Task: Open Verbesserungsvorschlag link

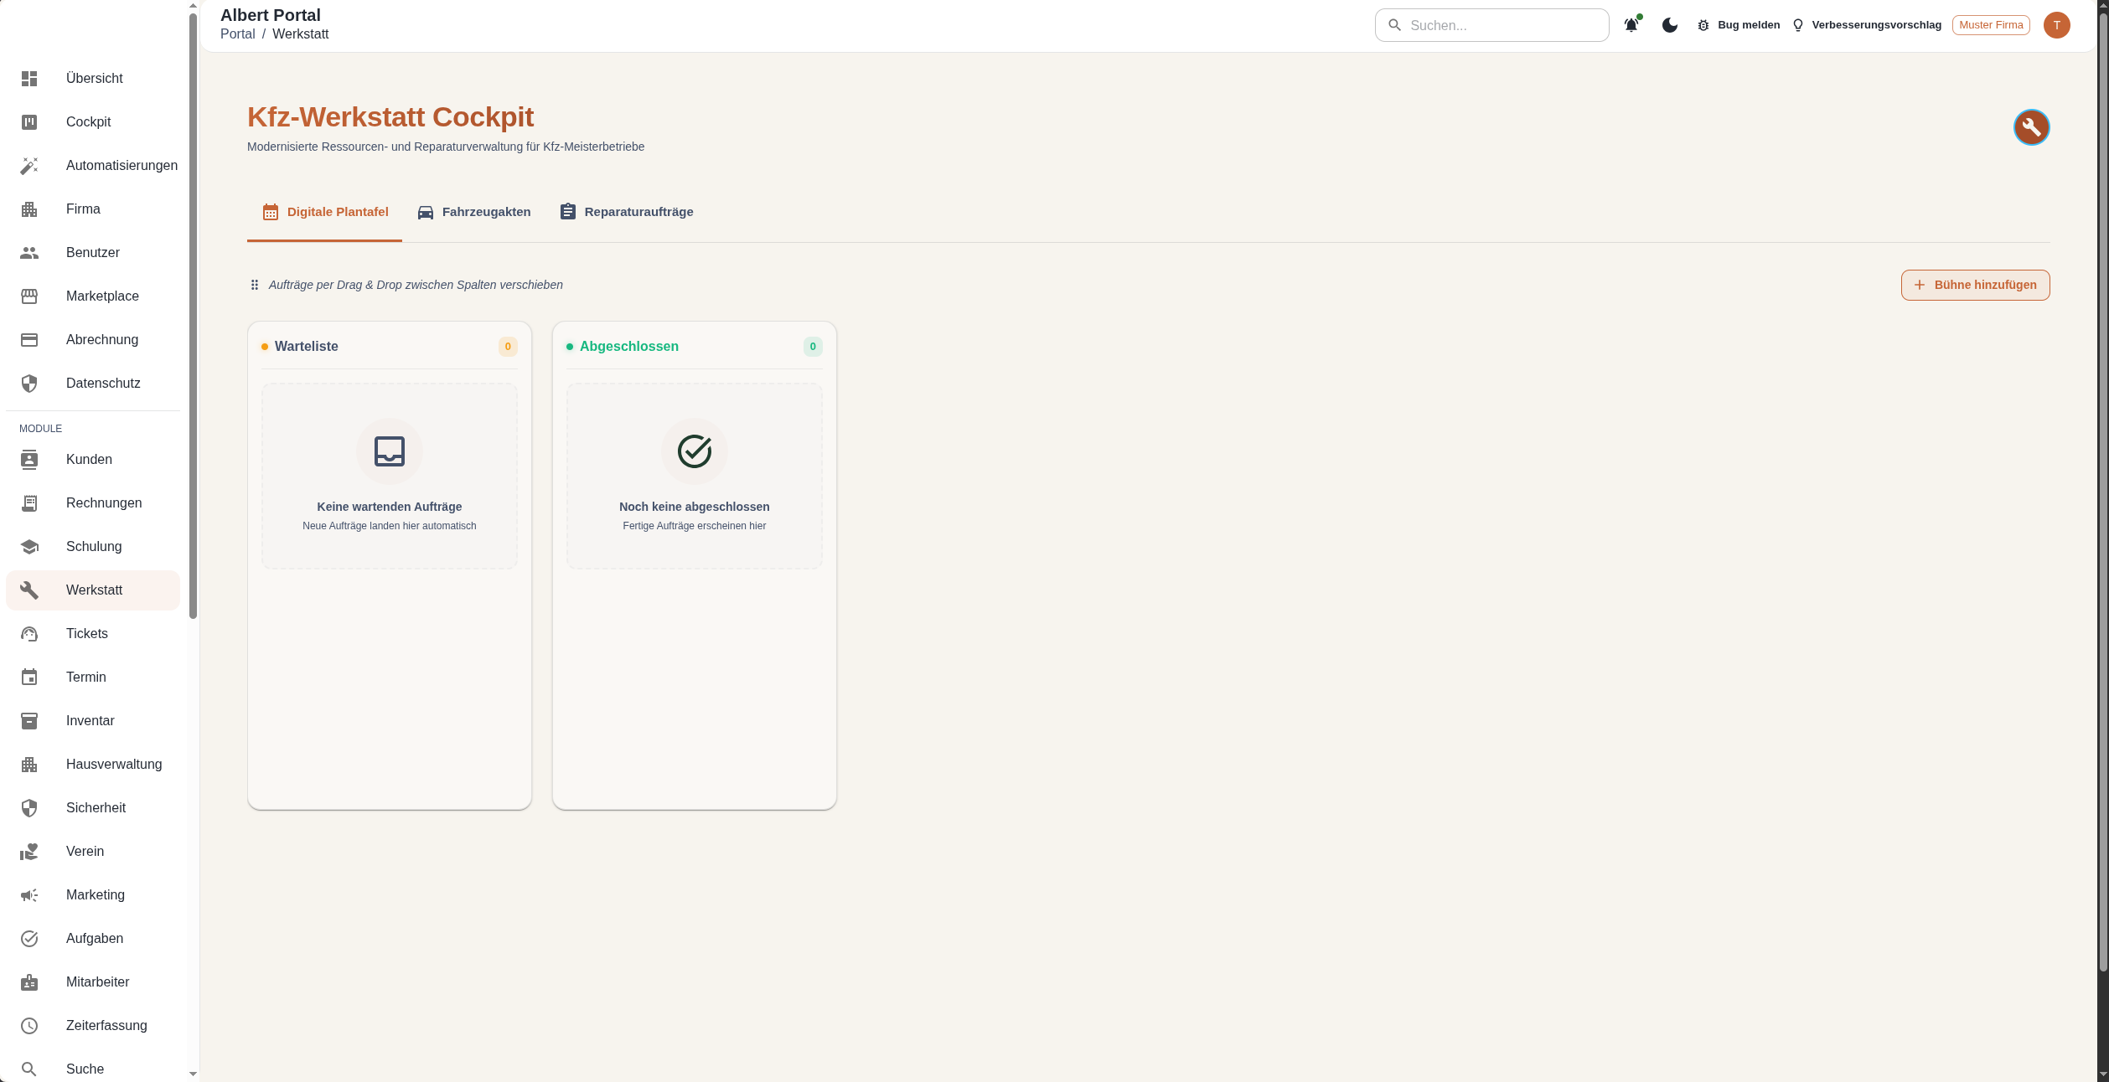Action: 1866,25
